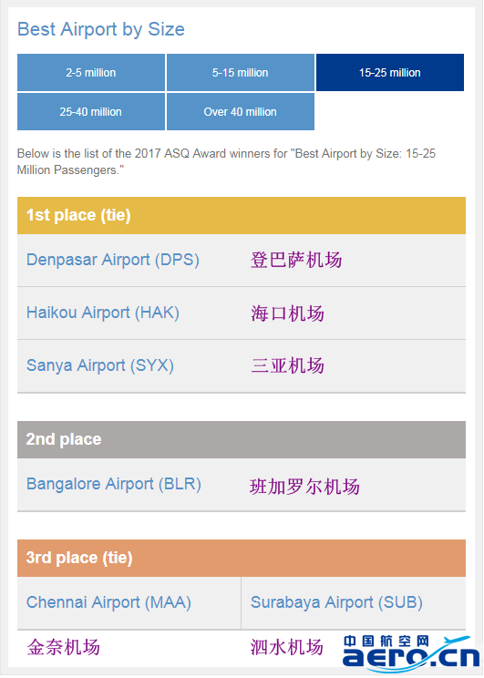
Task: Click the 海口机场 Chinese label
Action: click(x=287, y=313)
